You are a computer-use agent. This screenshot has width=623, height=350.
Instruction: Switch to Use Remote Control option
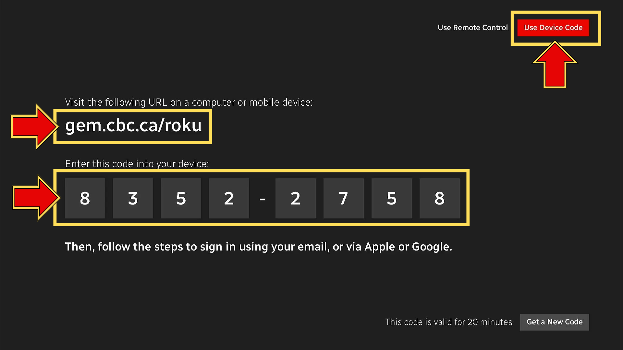(x=472, y=28)
